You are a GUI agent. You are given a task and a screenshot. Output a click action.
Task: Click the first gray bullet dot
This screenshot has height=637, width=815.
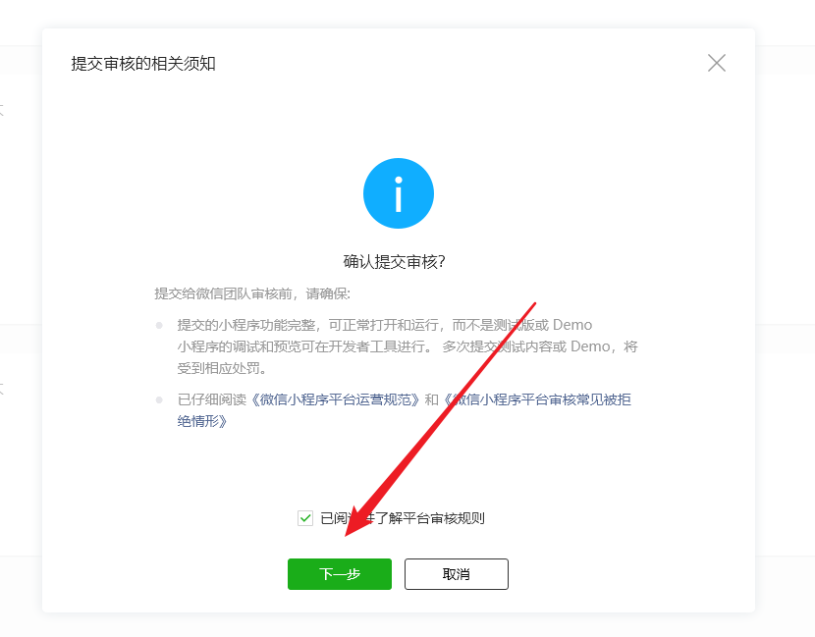tap(159, 325)
